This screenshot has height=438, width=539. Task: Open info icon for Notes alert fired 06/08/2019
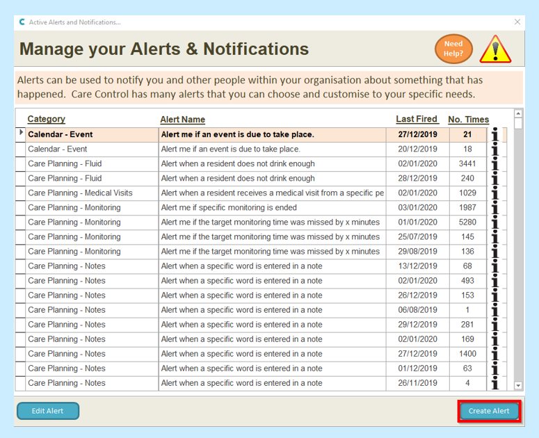pos(495,310)
